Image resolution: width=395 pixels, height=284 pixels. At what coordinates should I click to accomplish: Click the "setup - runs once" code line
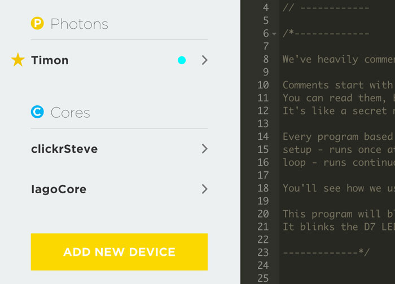click(337, 149)
